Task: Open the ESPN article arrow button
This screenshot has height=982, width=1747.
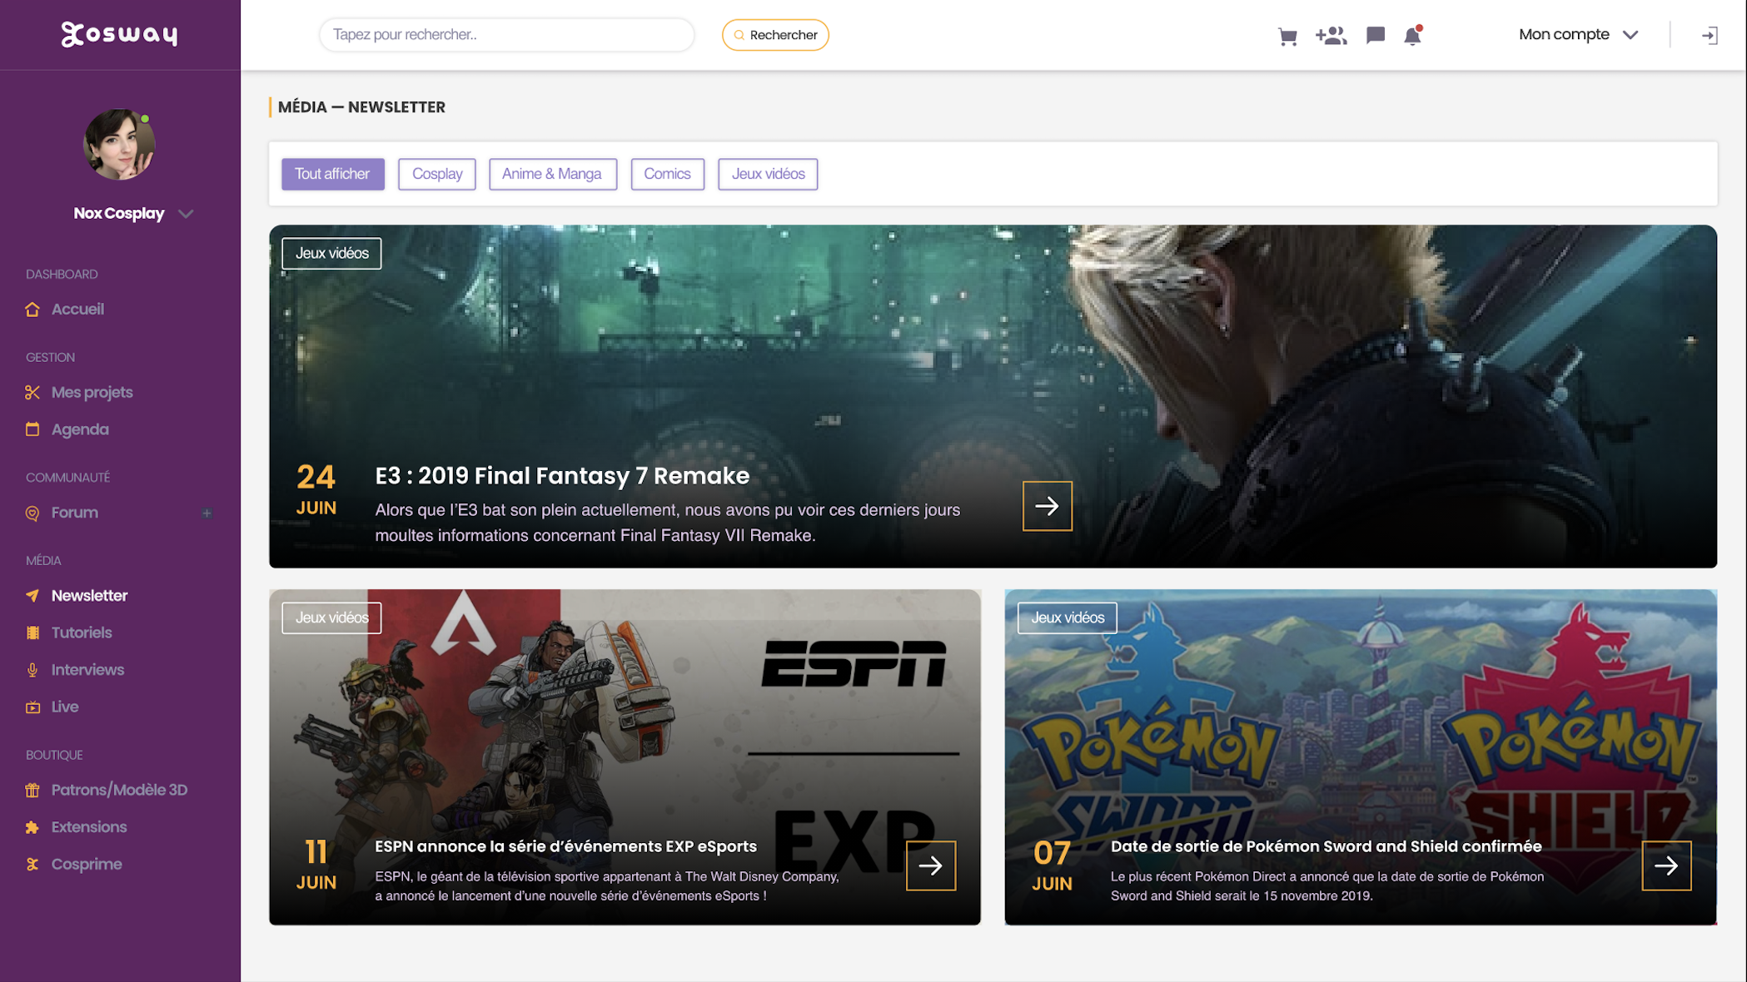Action: [x=930, y=865]
